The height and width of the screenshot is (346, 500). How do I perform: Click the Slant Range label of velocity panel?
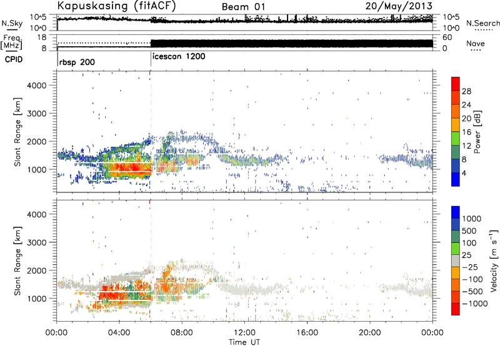pos(17,260)
